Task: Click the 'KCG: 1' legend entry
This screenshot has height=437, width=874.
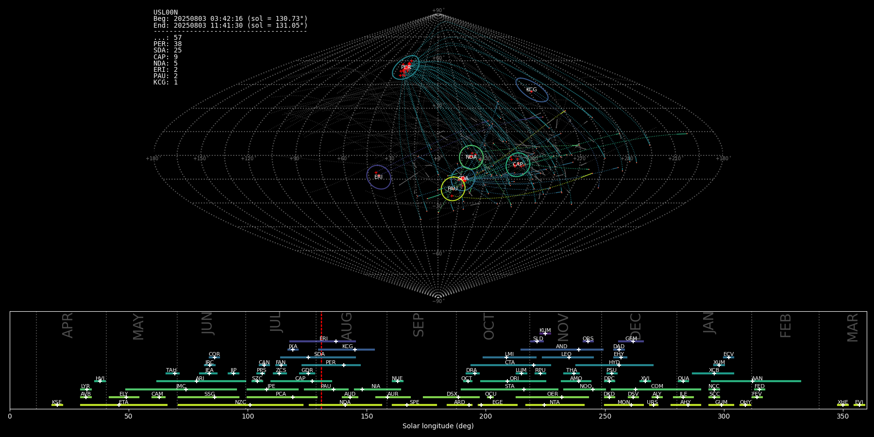Action: pos(166,83)
